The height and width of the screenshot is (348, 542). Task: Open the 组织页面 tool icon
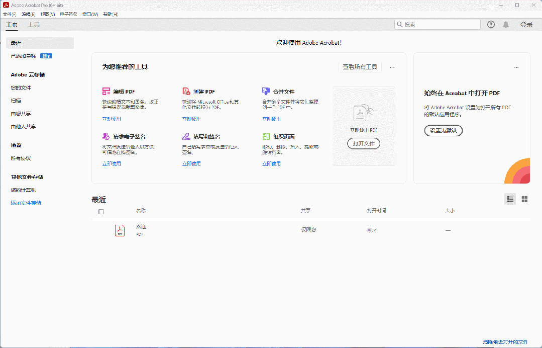point(266,136)
